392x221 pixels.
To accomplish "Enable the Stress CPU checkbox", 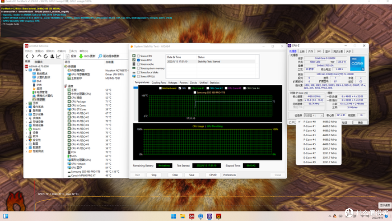I will tap(139, 56).
